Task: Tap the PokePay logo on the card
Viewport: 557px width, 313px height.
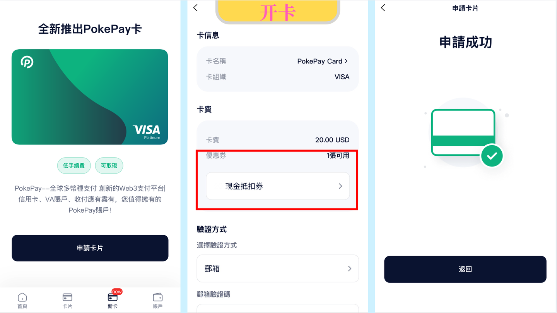Action: 27,62
